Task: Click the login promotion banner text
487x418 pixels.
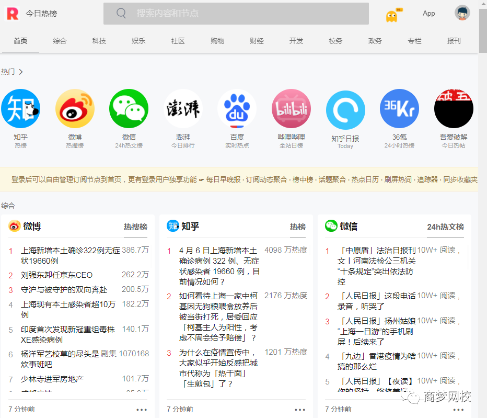Action: click(245, 179)
